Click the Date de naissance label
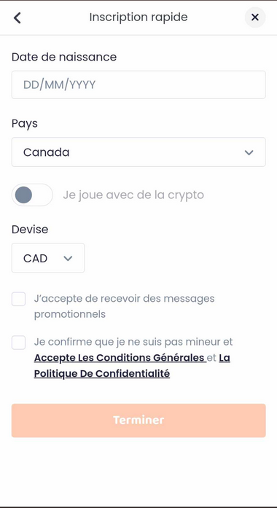The width and height of the screenshot is (277, 508). 64,57
